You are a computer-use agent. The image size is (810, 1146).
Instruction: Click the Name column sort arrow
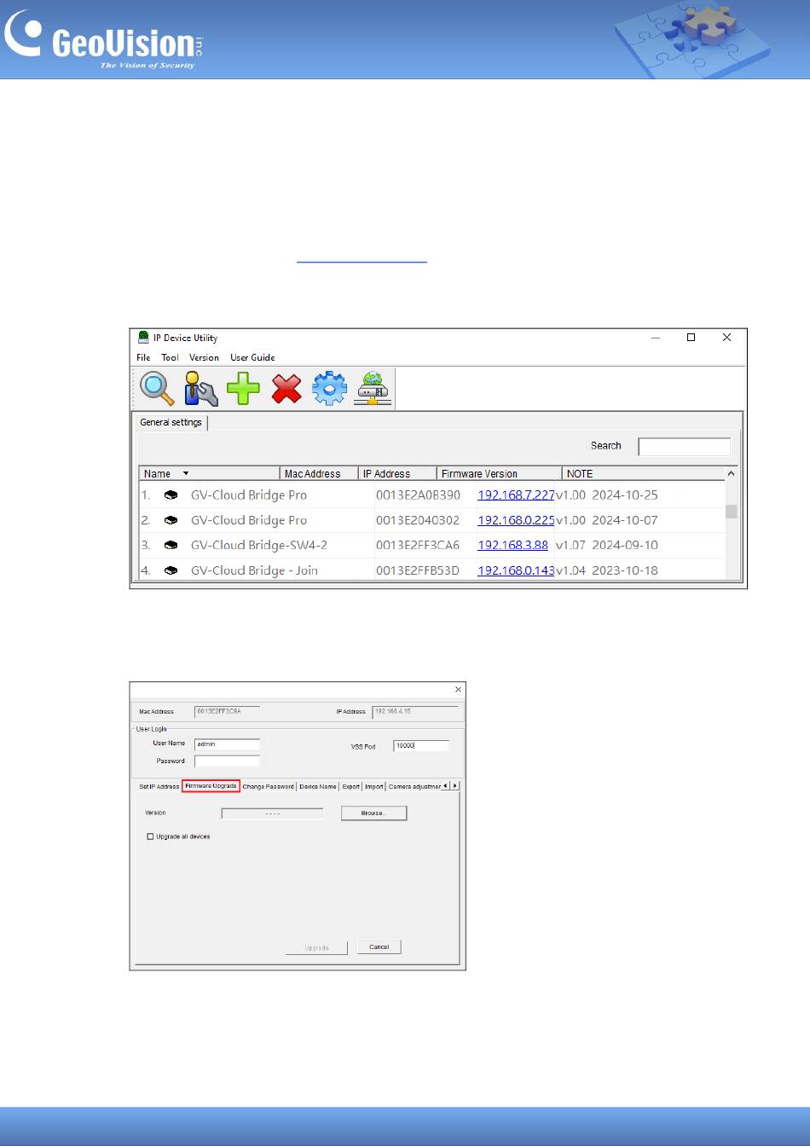click(186, 473)
